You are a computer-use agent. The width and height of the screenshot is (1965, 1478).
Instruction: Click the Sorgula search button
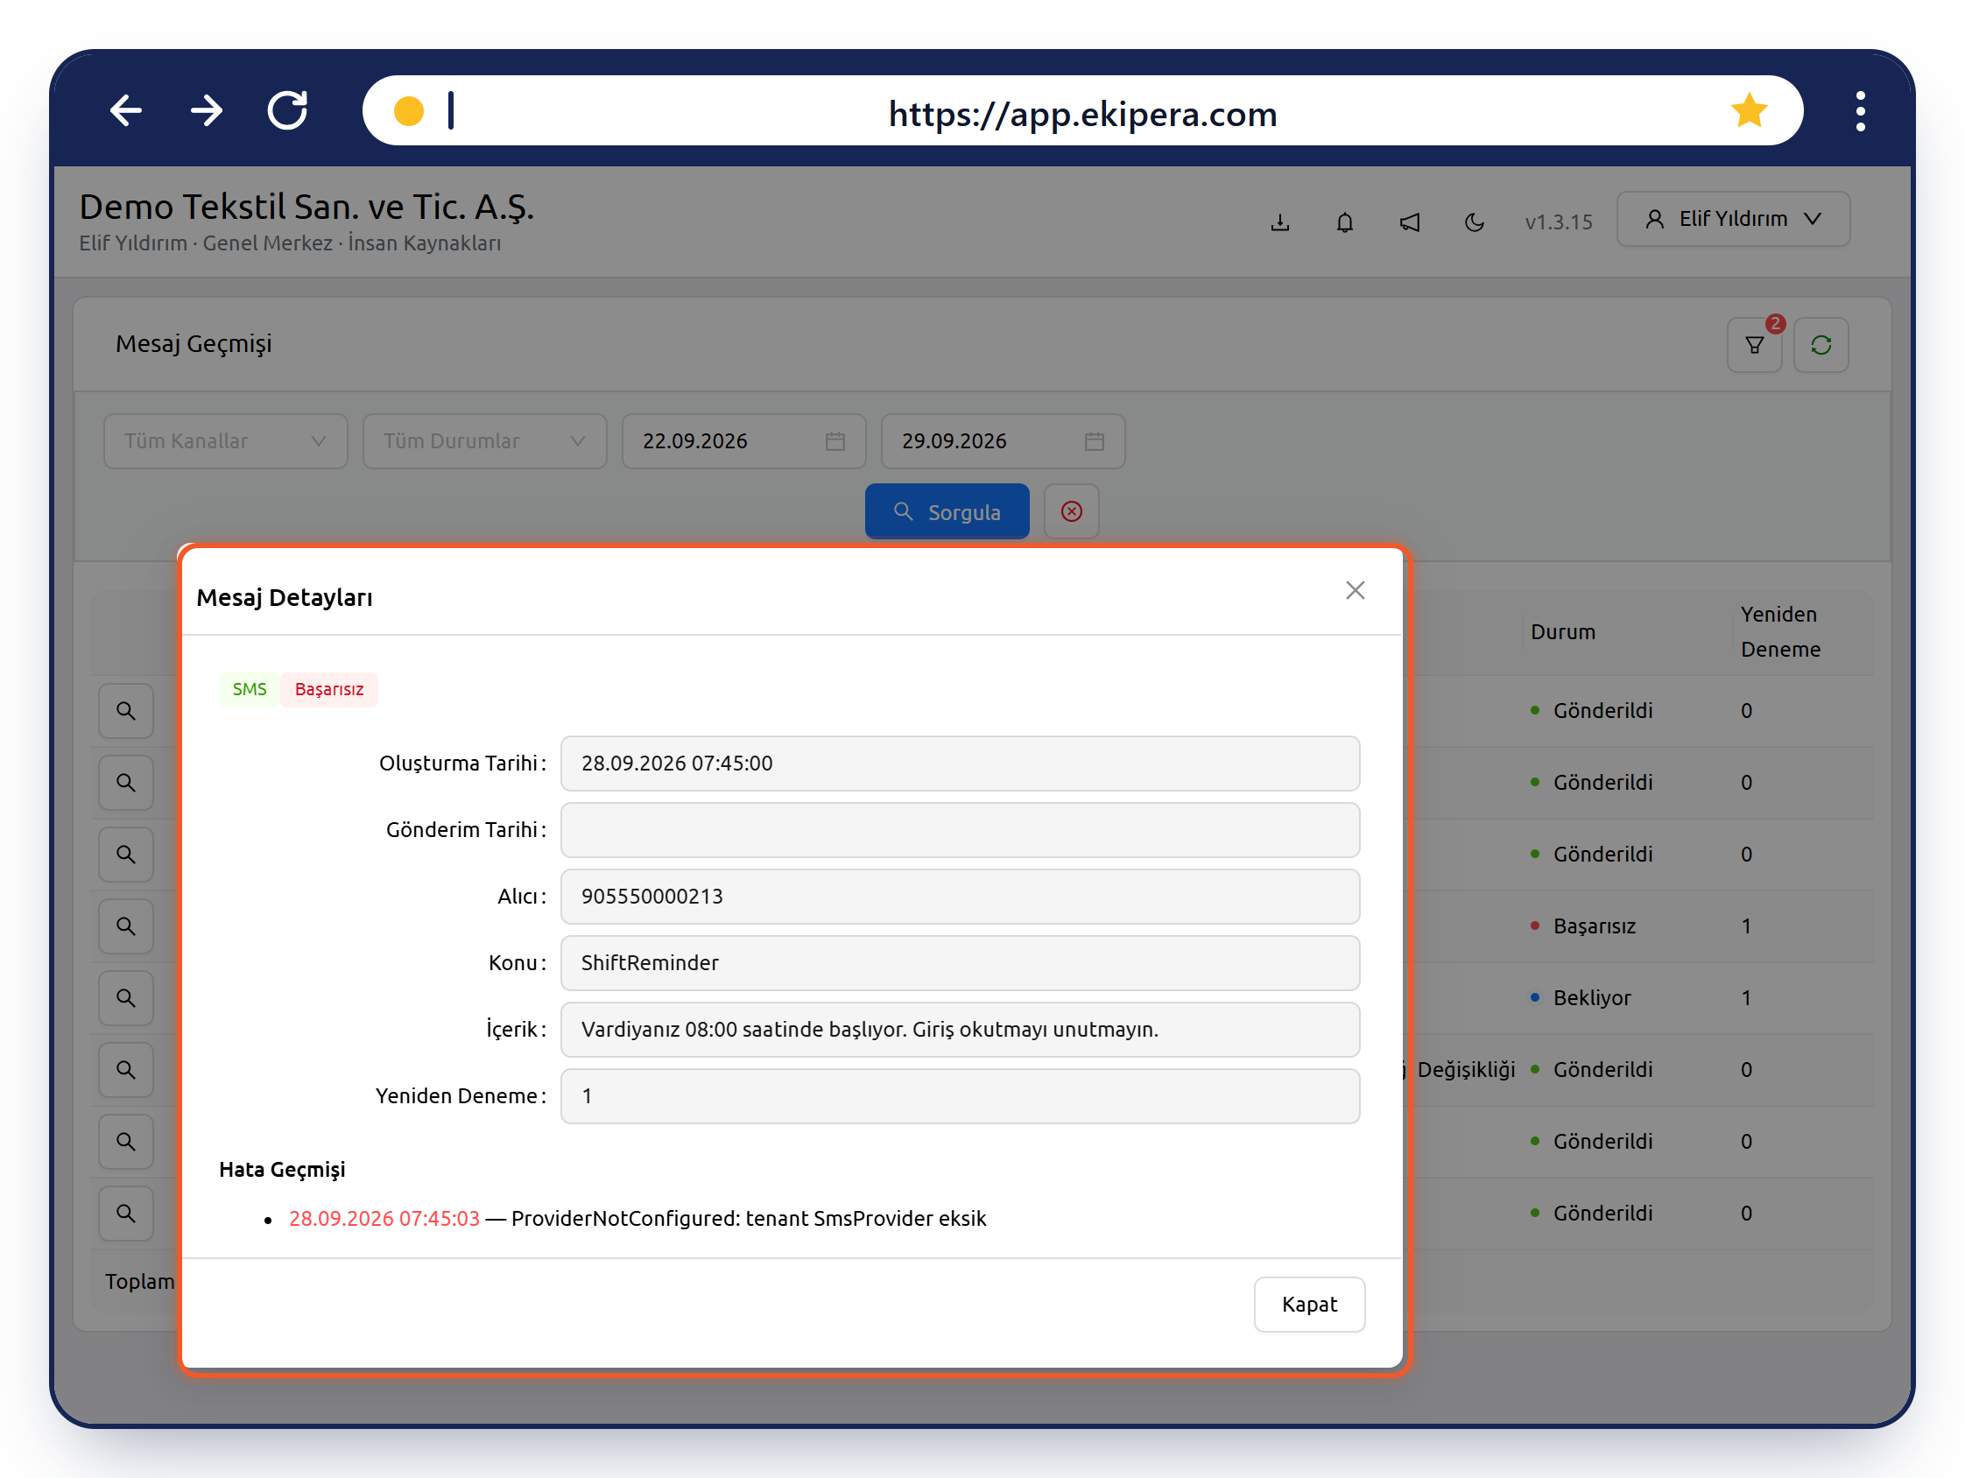click(x=947, y=511)
